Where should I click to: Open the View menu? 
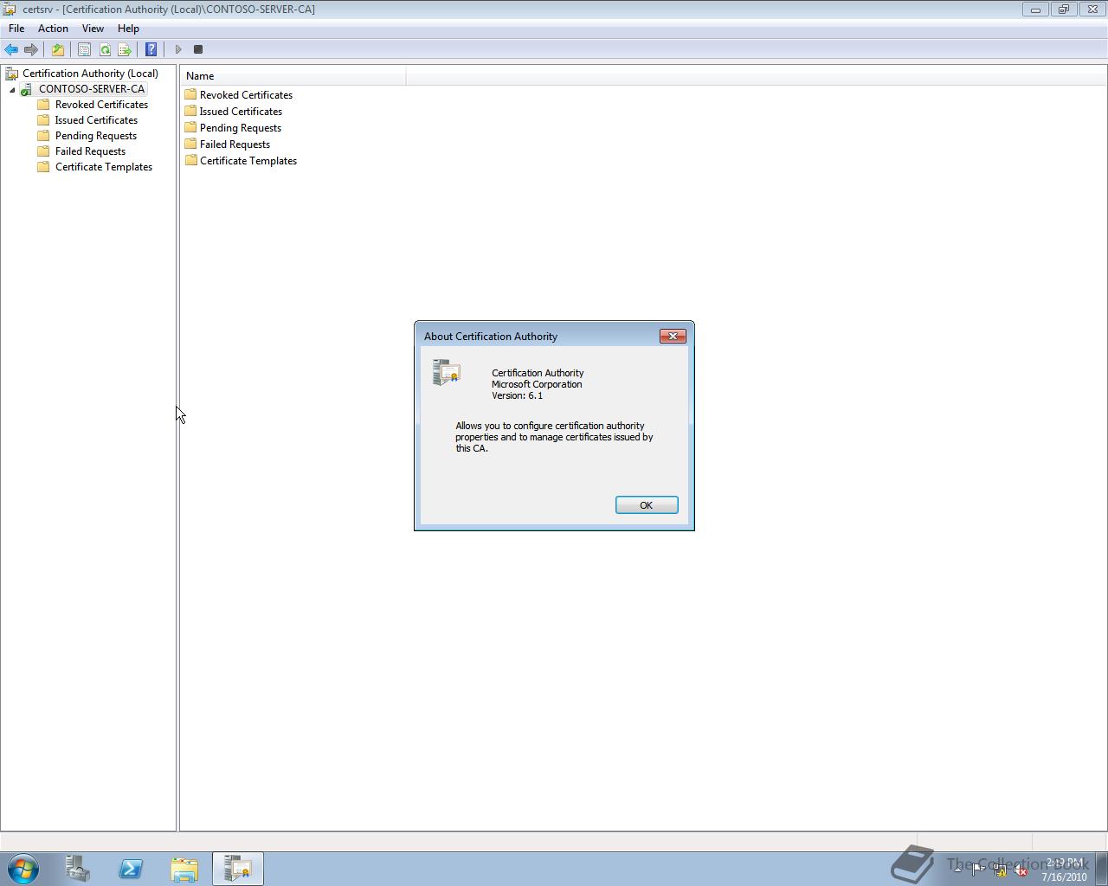tap(93, 29)
